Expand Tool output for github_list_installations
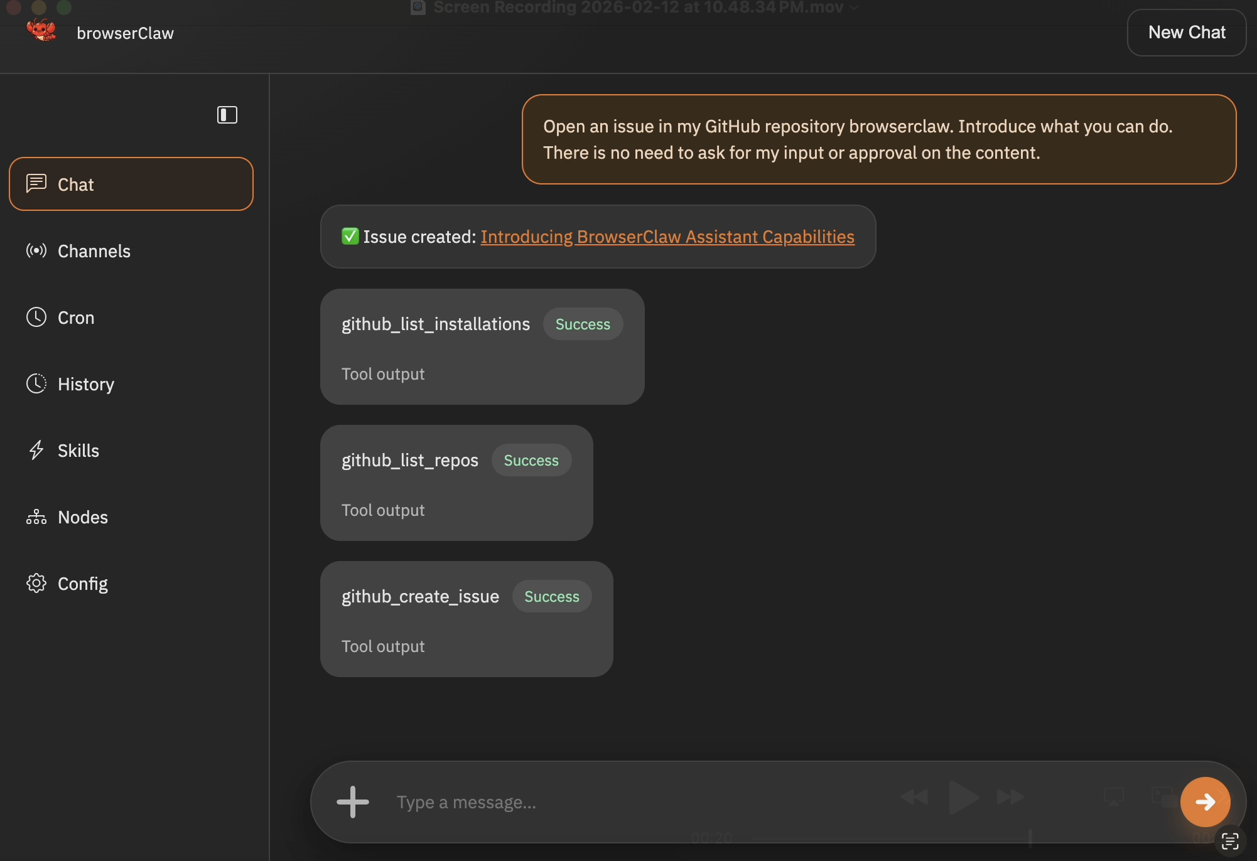 point(383,374)
